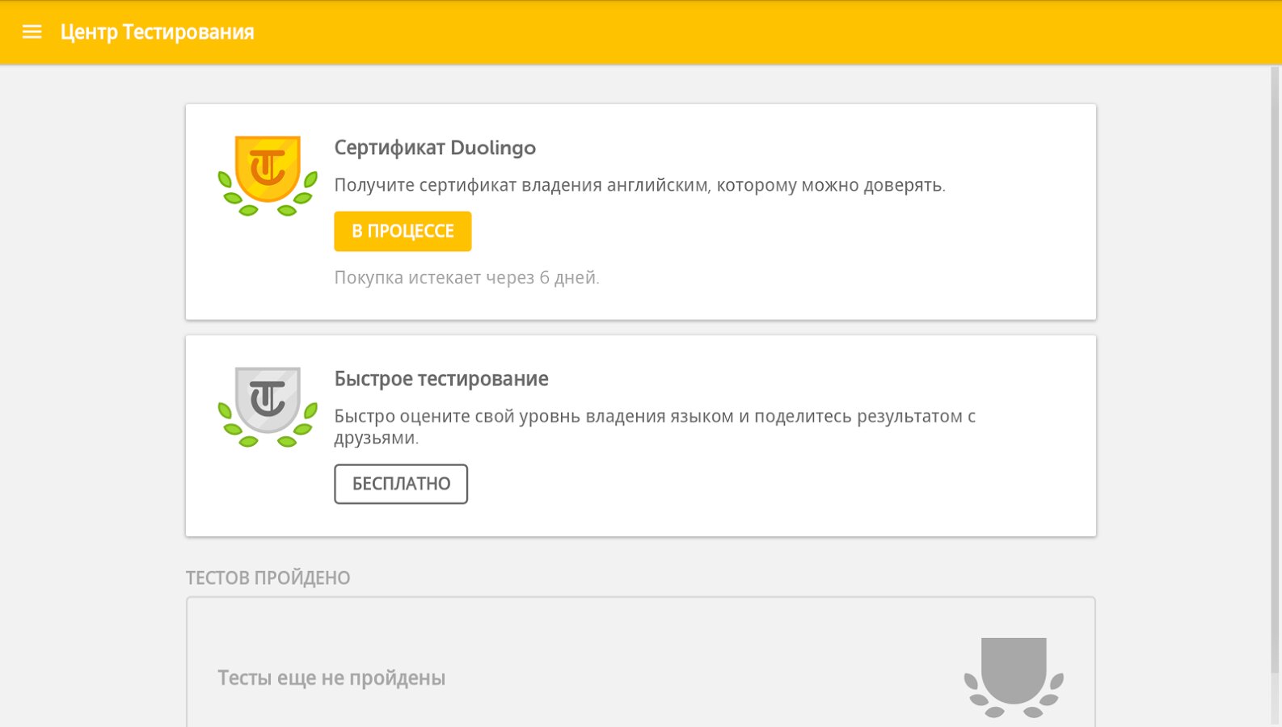Click the Тесты еще не пройдены message
Viewport: 1282px width, 727px height.
(331, 678)
